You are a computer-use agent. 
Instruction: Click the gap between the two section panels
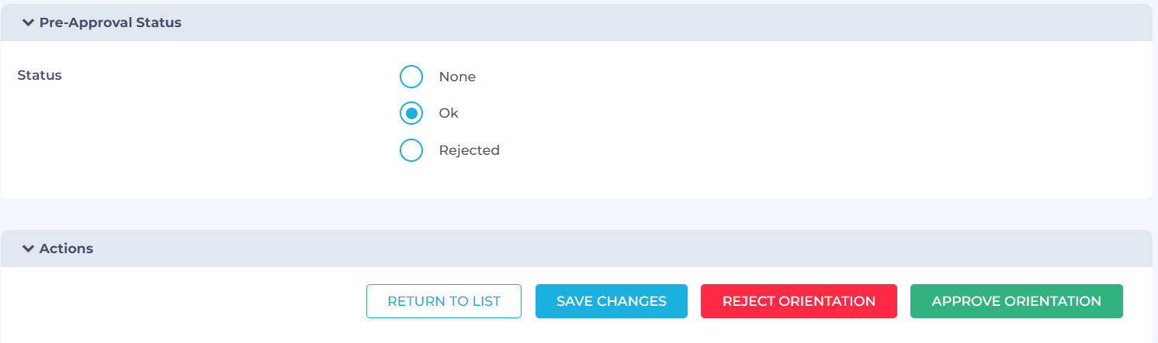pos(578,214)
